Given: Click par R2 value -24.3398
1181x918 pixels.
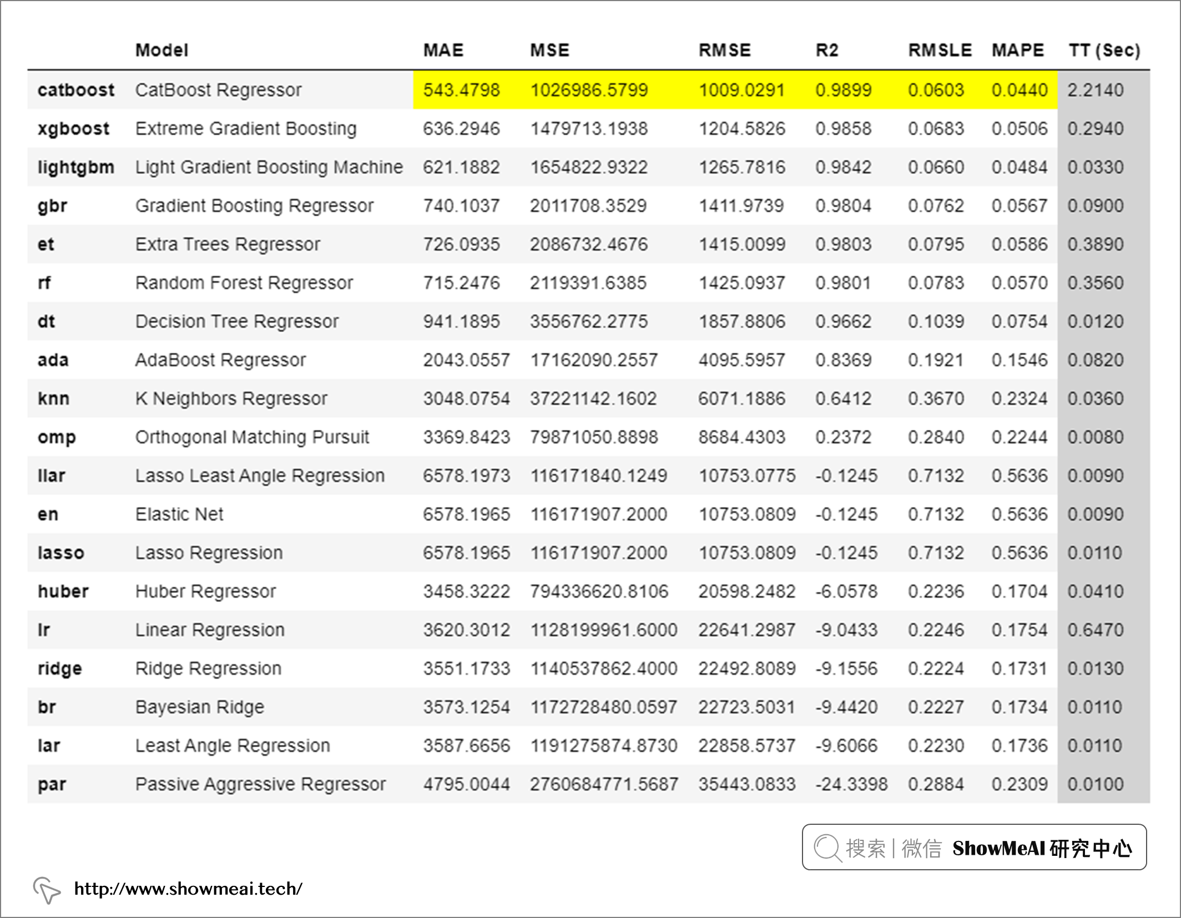Looking at the screenshot, I should (x=851, y=784).
